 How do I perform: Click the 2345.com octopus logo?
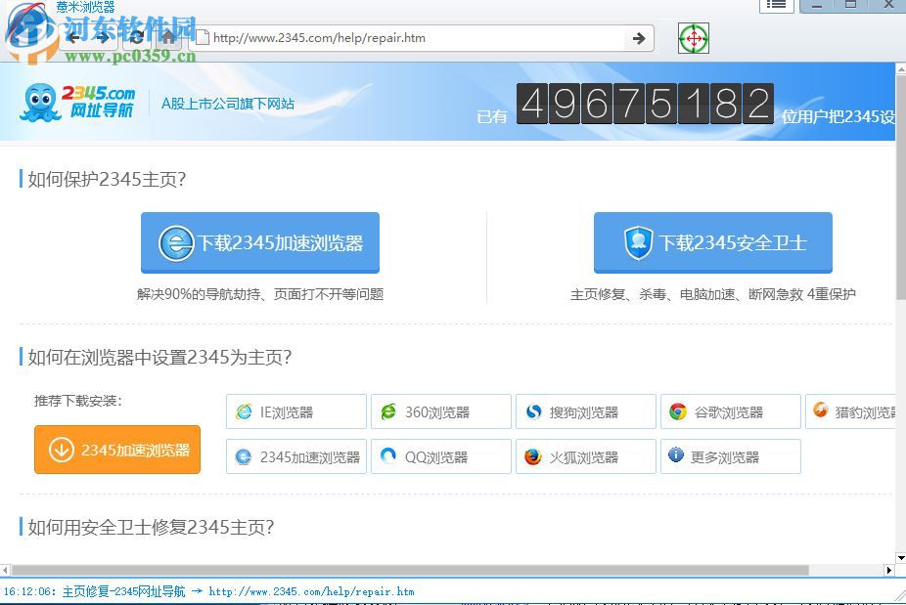[77, 103]
